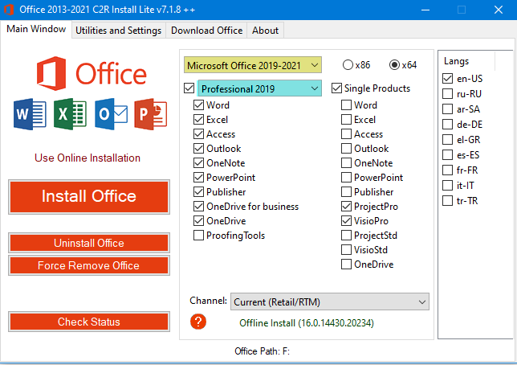The height and width of the screenshot is (365, 517).
Task: Enable the ru-RU language checkbox
Action: [447, 94]
